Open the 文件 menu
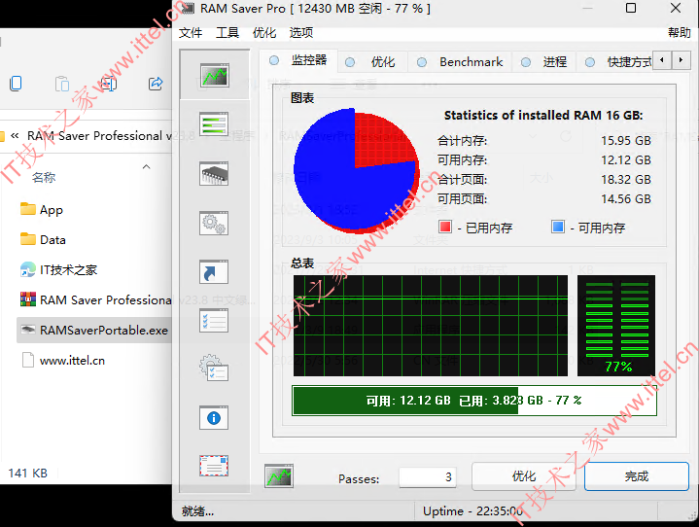699x527 pixels. [191, 32]
